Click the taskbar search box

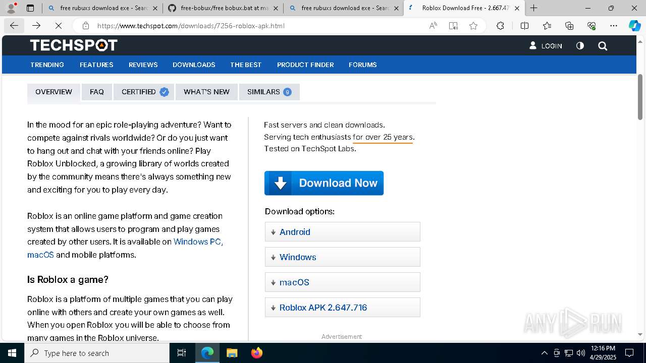click(97, 353)
